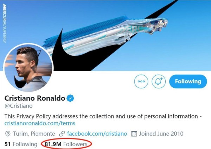The height and width of the screenshot is (149, 211).
Task: Open the three-dot more options button
Action: point(141,81)
